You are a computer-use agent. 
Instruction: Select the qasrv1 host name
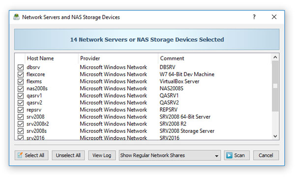[x=34, y=96]
